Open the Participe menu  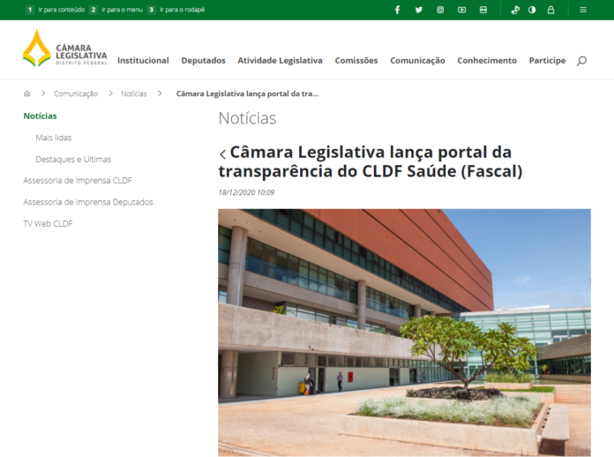click(x=547, y=61)
